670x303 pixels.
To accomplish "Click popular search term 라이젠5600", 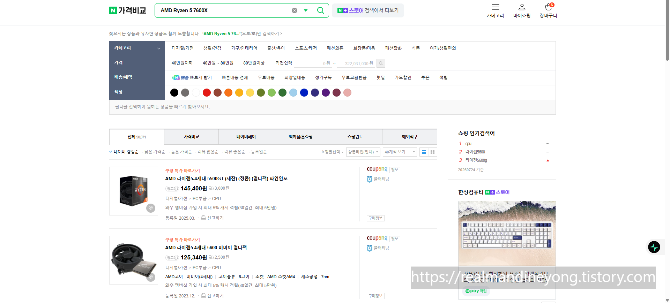I will click(475, 152).
